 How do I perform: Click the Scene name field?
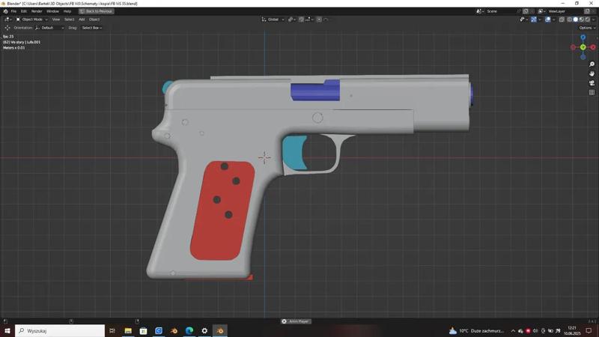[x=500, y=11]
